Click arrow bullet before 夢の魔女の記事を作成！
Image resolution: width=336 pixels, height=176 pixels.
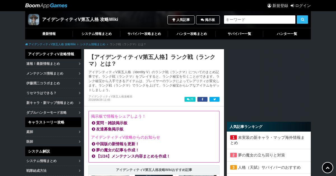(94, 150)
